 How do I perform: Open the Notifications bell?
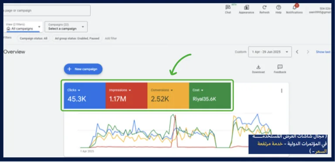294,10
